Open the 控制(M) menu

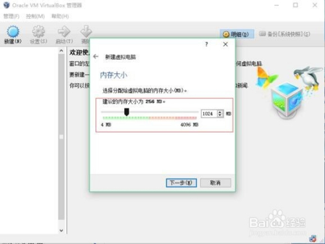click(35, 16)
